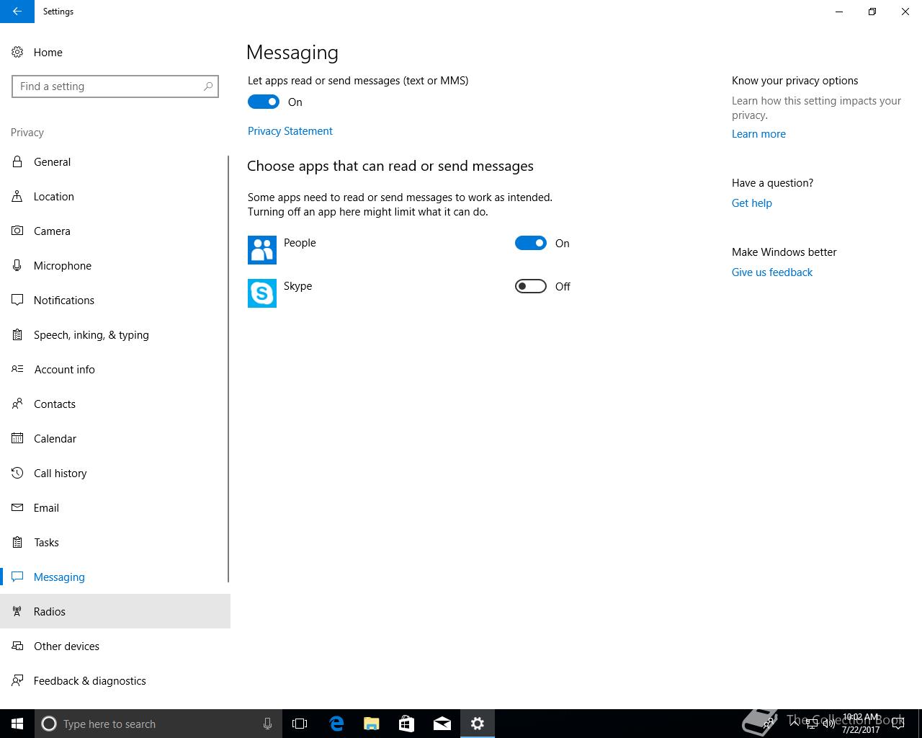Open Home via the gear icon

point(17,53)
